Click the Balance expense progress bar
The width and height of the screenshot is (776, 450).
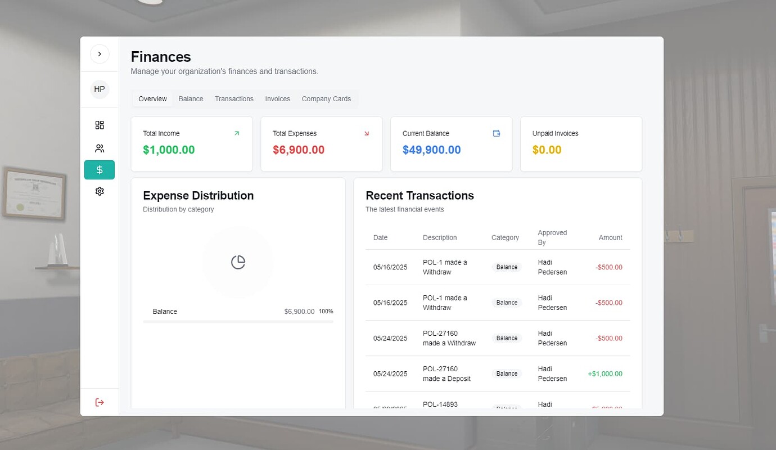pos(238,322)
